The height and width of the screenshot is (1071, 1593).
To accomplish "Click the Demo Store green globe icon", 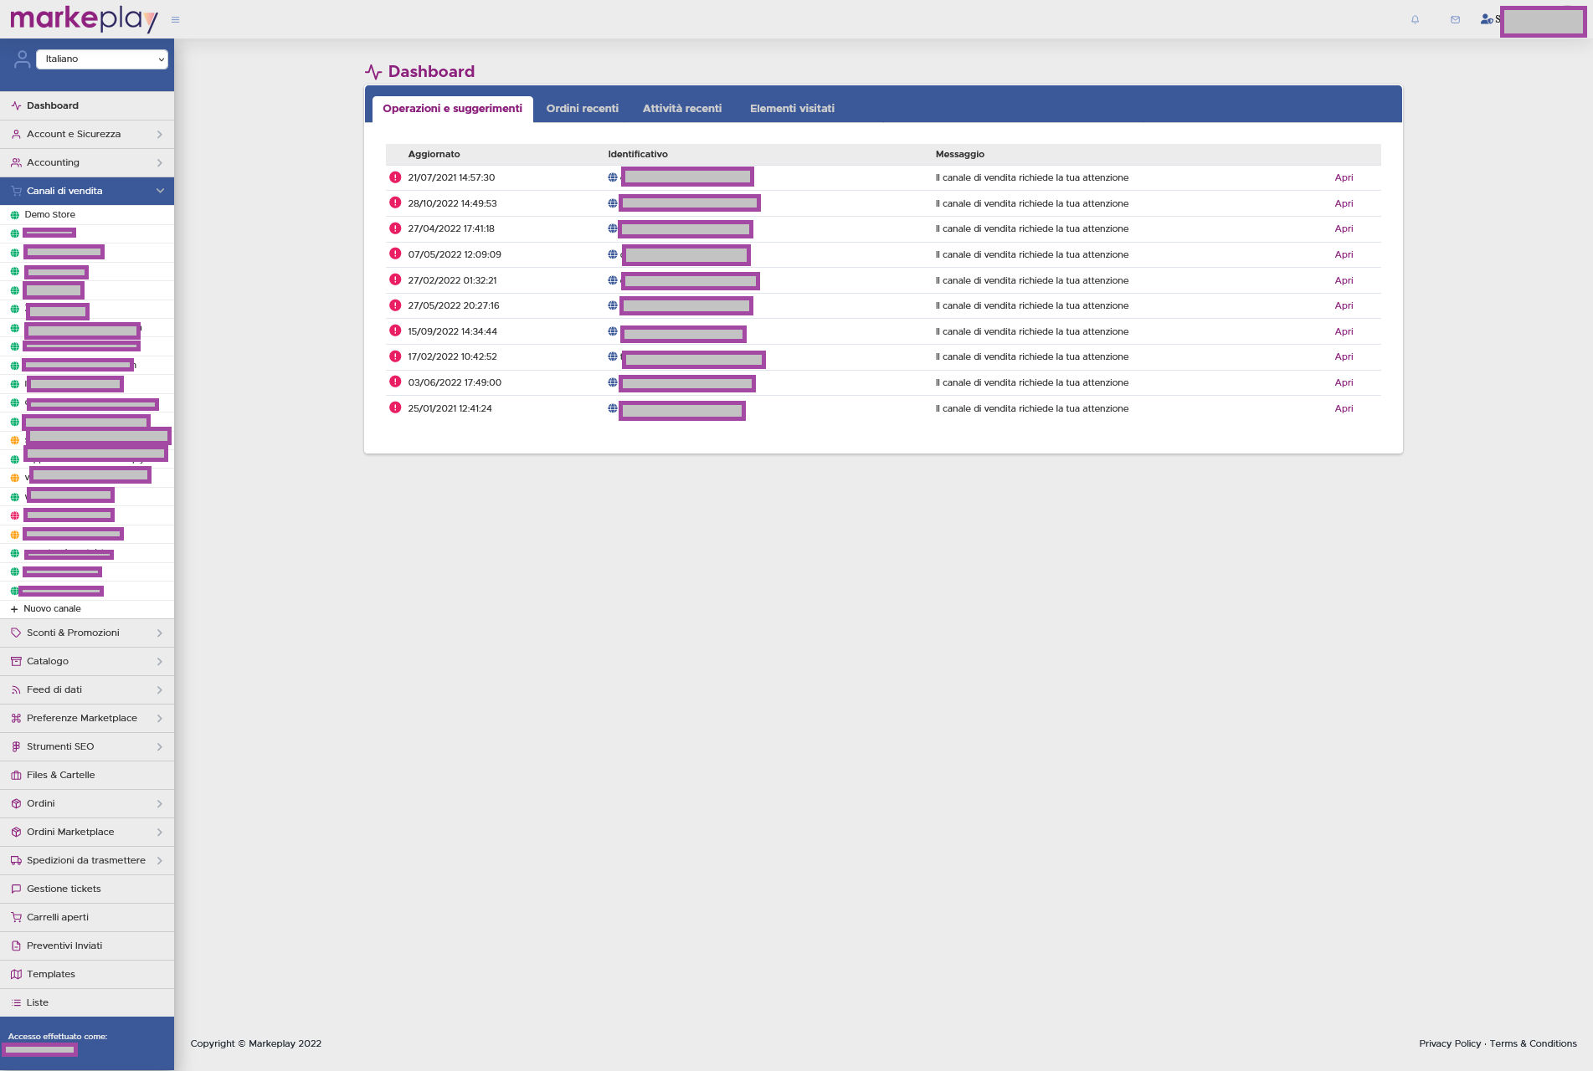I will coord(13,215).
